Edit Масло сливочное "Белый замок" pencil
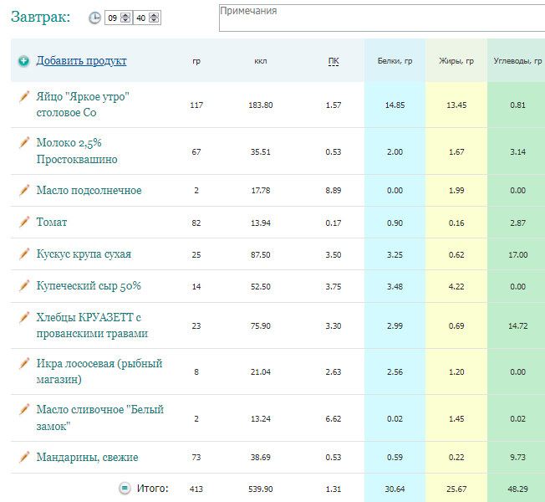This screenshot has height=502, width=545. (24, 410)
